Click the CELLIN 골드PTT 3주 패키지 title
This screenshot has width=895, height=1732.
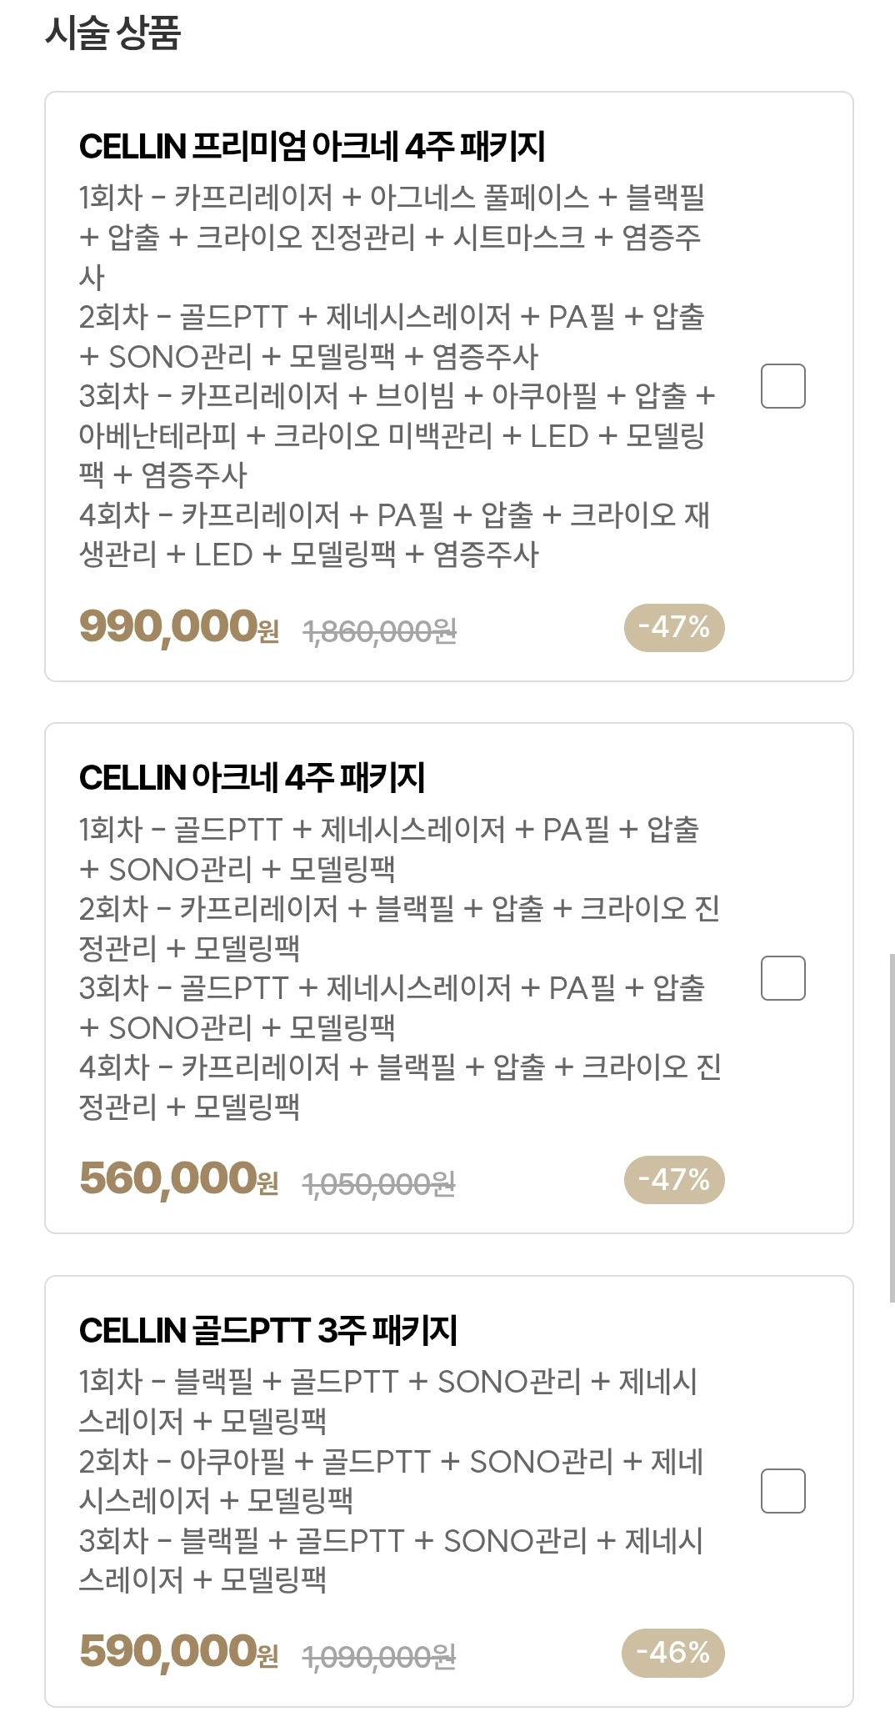pos(267,1331)
